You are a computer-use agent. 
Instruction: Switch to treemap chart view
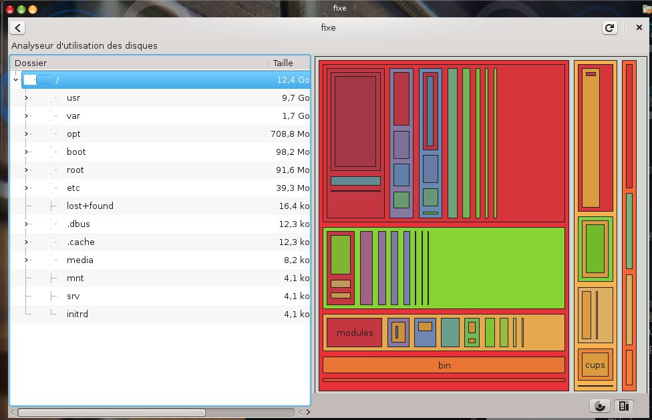624,406
